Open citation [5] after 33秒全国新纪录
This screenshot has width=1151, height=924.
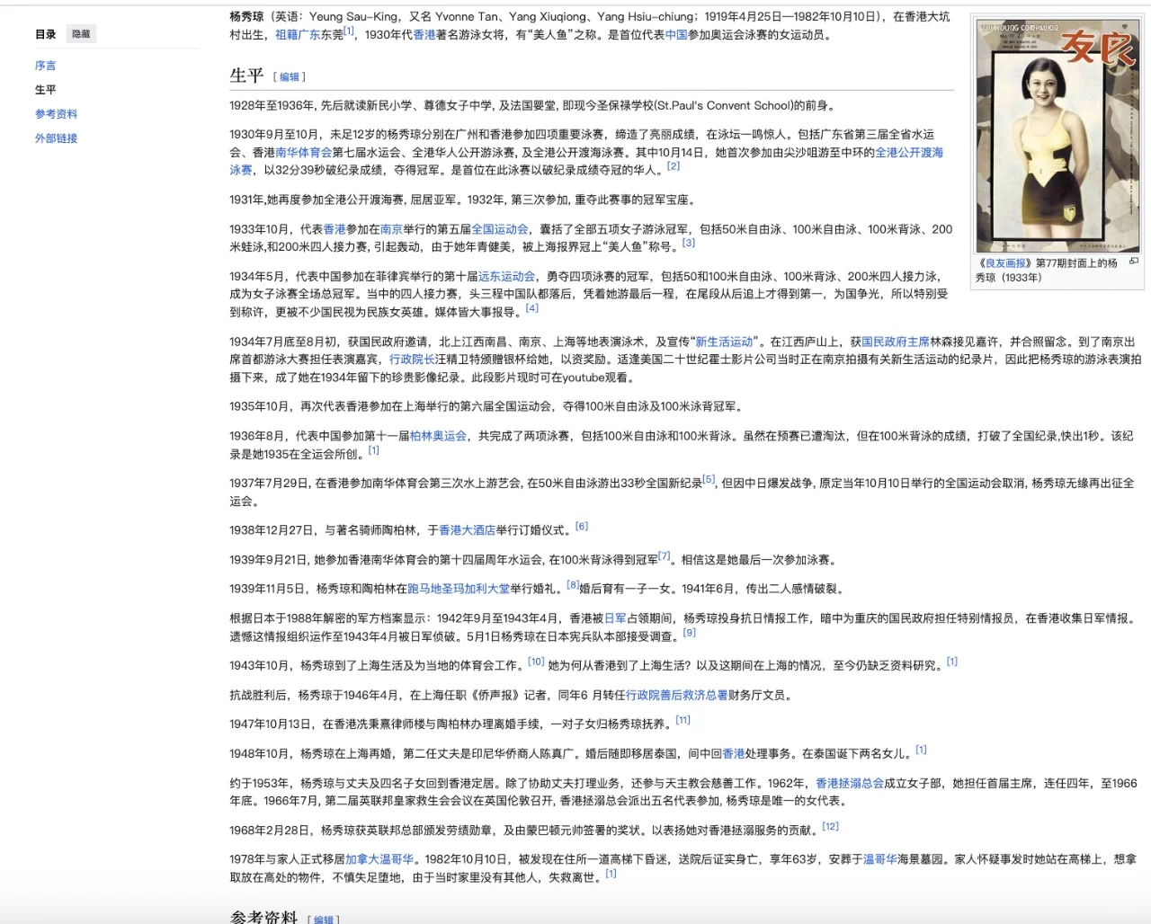709,479
